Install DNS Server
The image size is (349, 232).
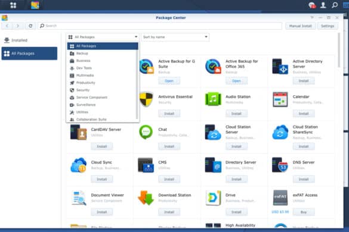(304, 180)
